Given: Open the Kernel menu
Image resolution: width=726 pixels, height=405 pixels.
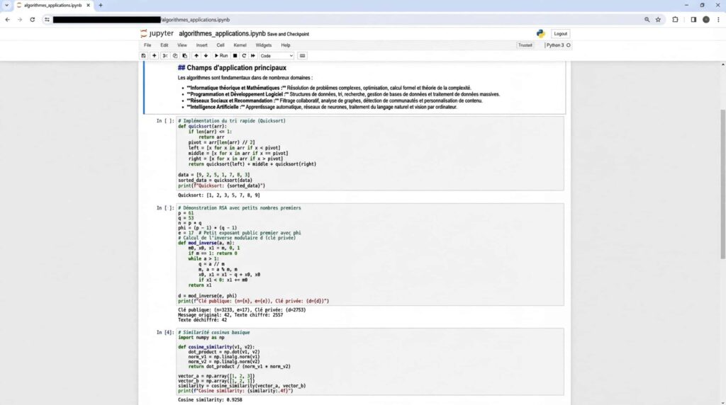Looking at the screenshot, I should tap(240, 45).
